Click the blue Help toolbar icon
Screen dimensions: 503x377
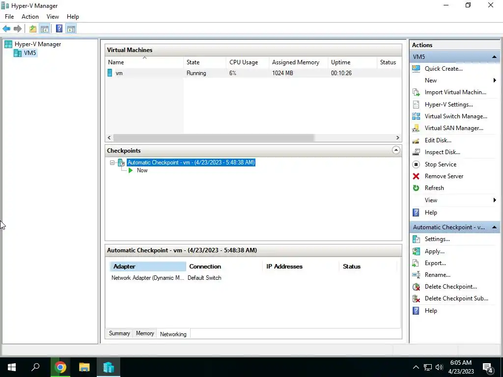(x=59, y=29)
